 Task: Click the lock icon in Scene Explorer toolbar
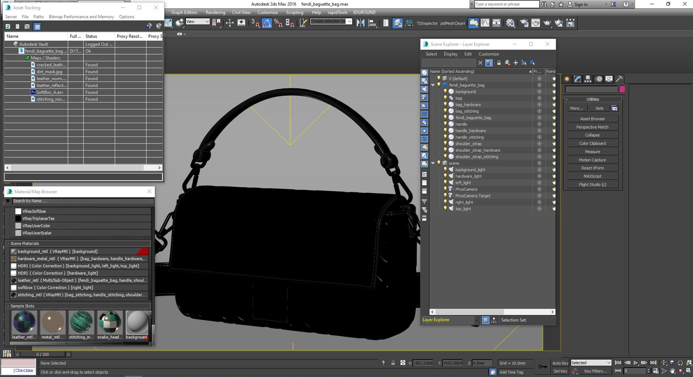(499, 63)
